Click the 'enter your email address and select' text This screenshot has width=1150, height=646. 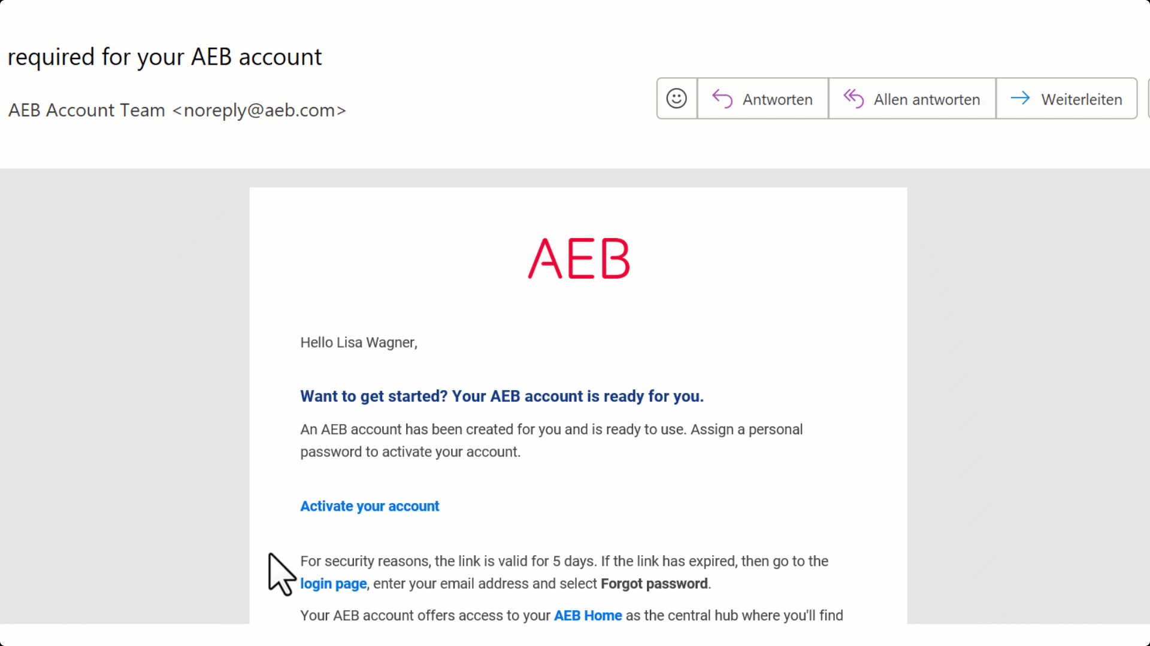(485, 584)
